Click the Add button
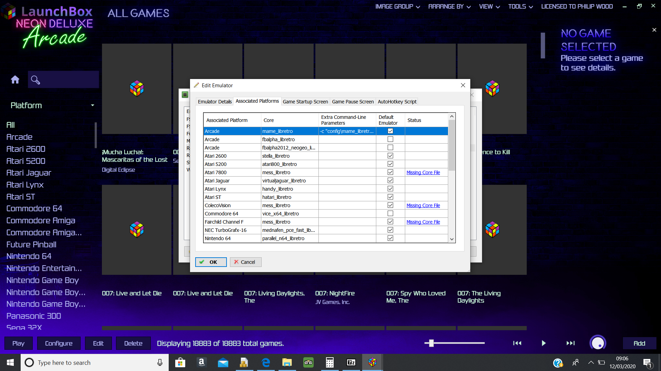Image resolution: width=661 pixels, height=371 pixels. pyautogui.click(x=639, y=343)
